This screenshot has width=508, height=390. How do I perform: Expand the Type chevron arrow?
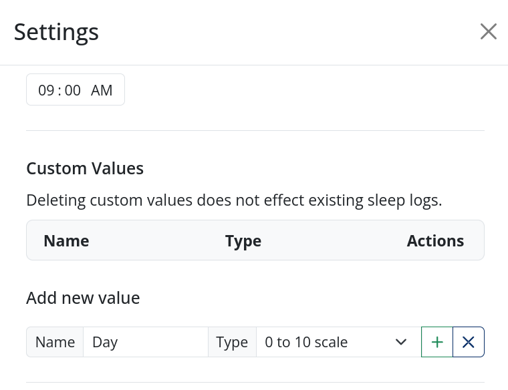tap(401, 343)
